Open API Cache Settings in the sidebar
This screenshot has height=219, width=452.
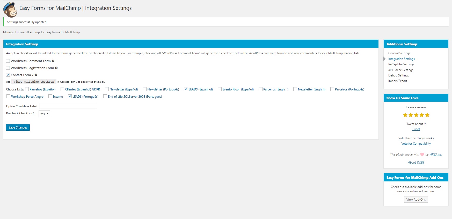[x=401, y=70]
